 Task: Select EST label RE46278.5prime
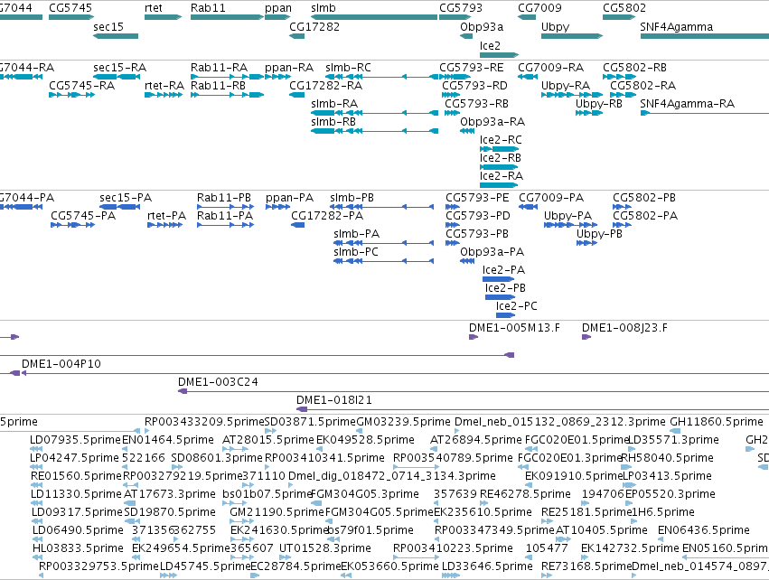click(525, 494)
